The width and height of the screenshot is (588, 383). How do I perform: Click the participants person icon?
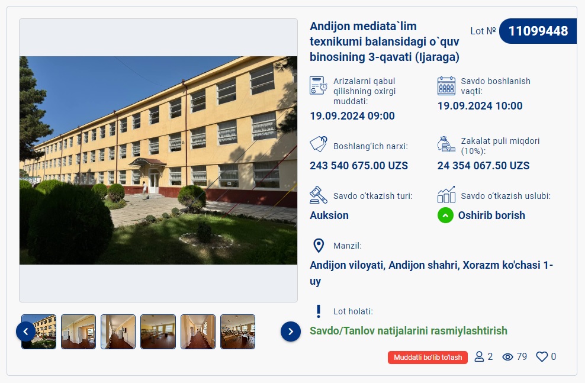[x=479, y=356]
